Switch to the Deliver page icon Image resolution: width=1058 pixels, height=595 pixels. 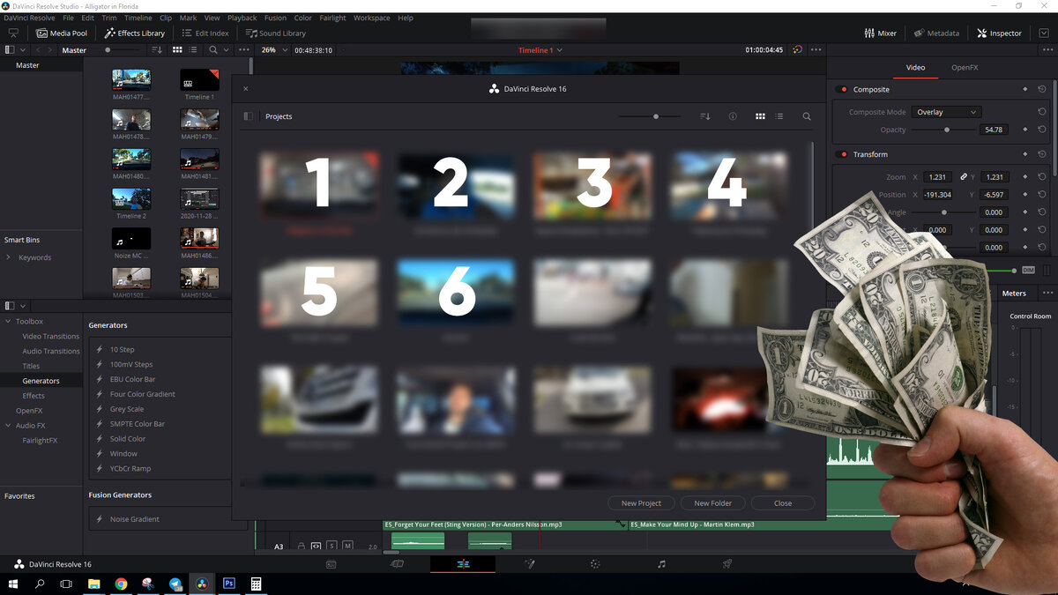point(727,564)
